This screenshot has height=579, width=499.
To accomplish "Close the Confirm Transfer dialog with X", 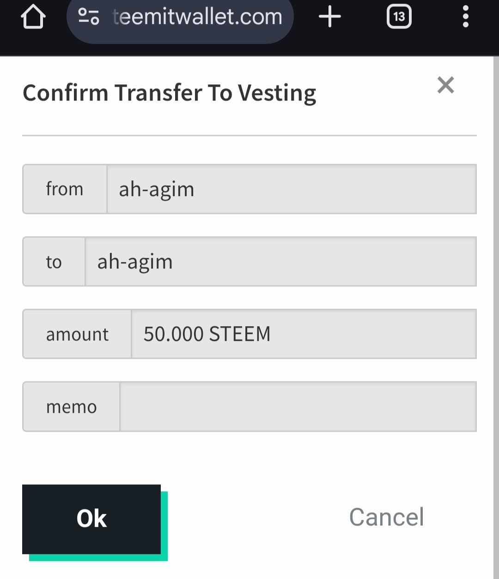I will 446,85.
